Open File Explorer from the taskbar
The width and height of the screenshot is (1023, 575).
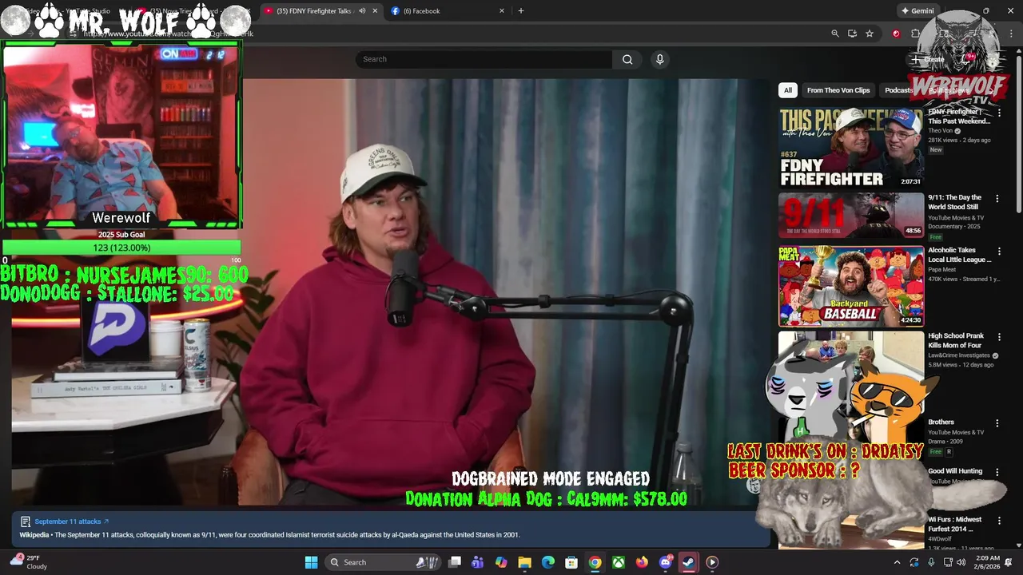point(525,562)
